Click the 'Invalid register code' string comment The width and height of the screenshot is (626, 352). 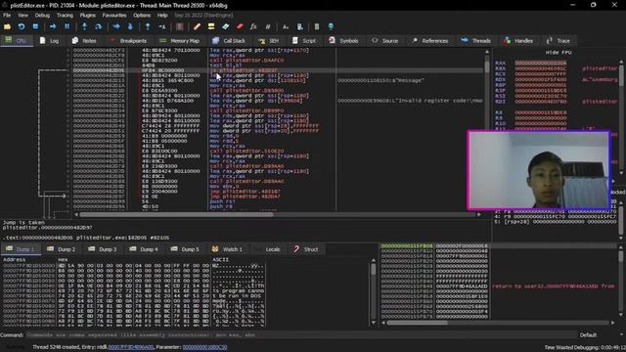click(411, 101)
